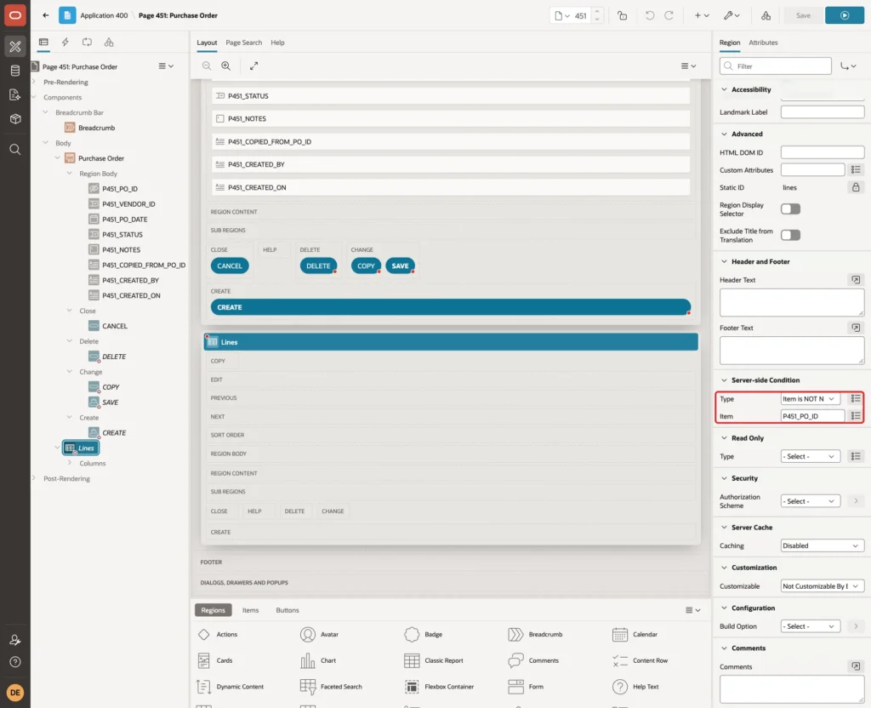The image size is (871, 708).
Task: Click the property Filter search field
Action: pos(776,66)
